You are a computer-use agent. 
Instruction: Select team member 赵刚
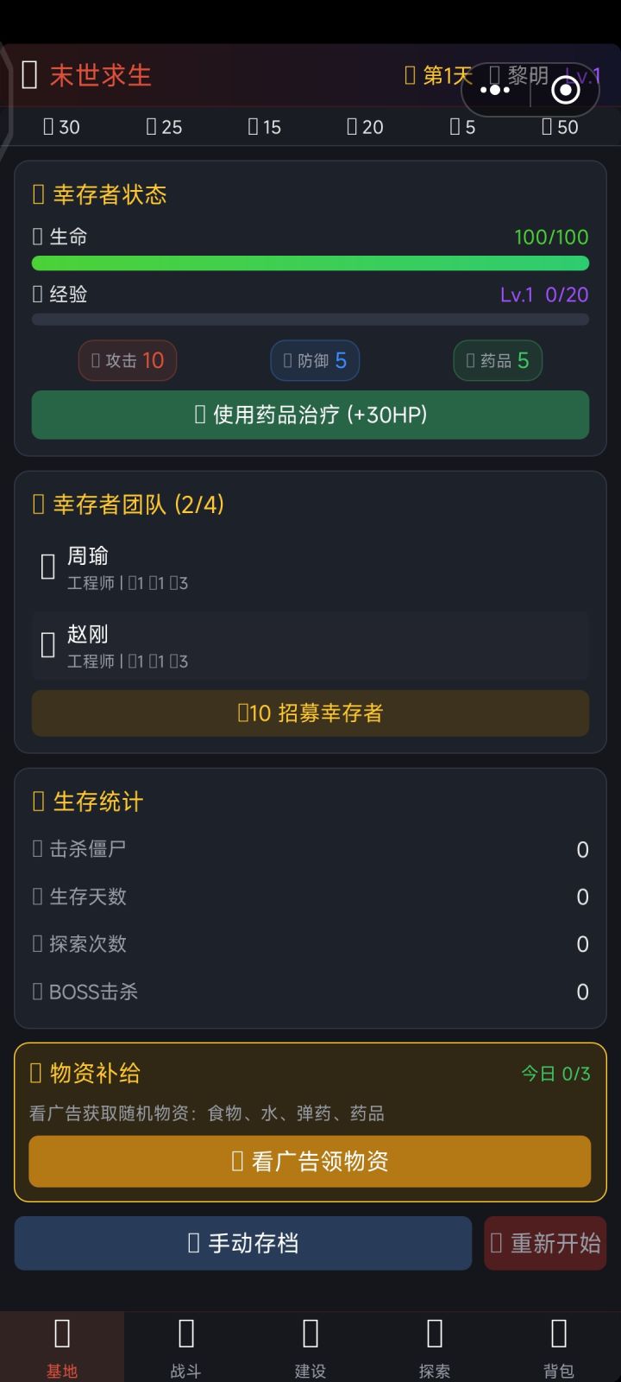tap(310, 645)
